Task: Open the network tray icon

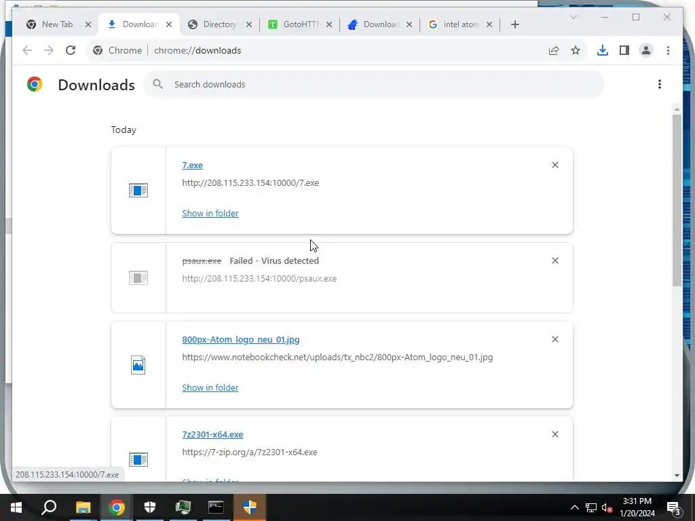Action: point(591,507)
